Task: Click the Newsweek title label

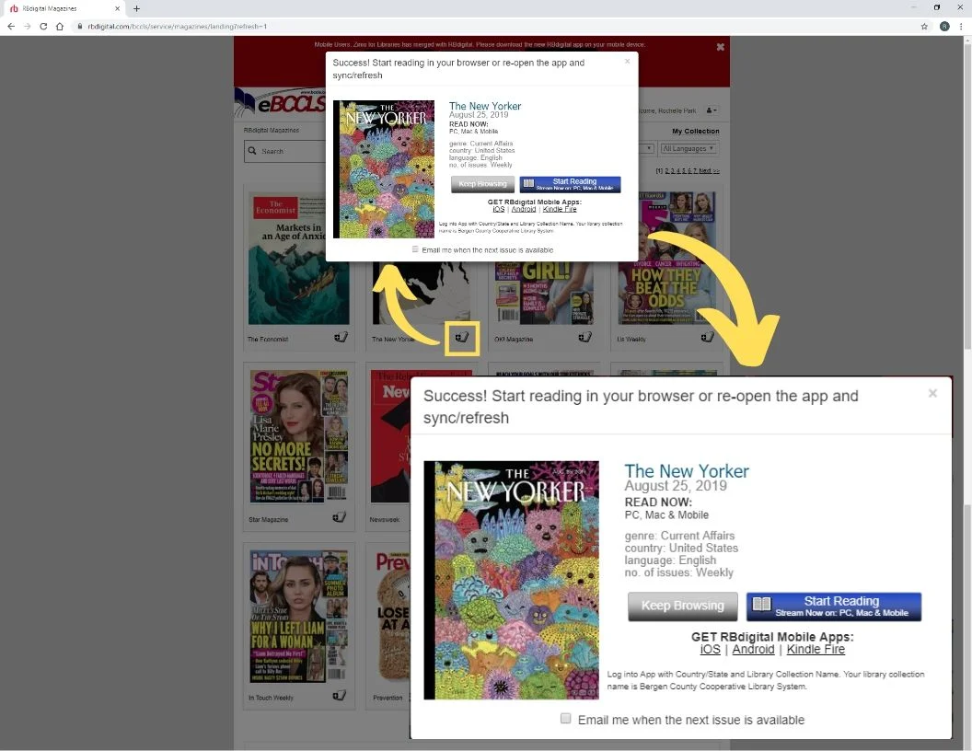Action: pos(385,519)
